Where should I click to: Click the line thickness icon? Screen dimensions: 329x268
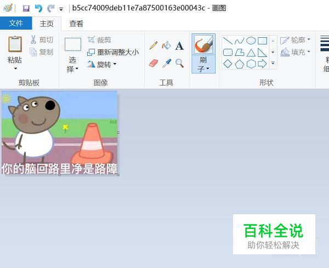pyautogui.click(x=325, y=44)
